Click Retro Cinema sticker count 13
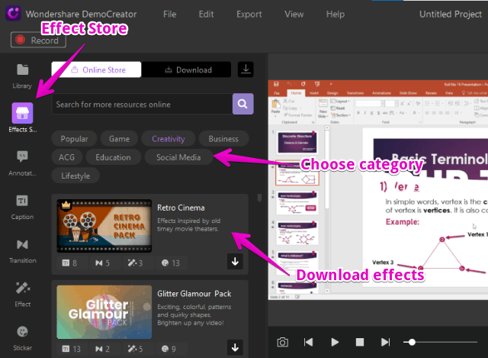 click(171, 263)
